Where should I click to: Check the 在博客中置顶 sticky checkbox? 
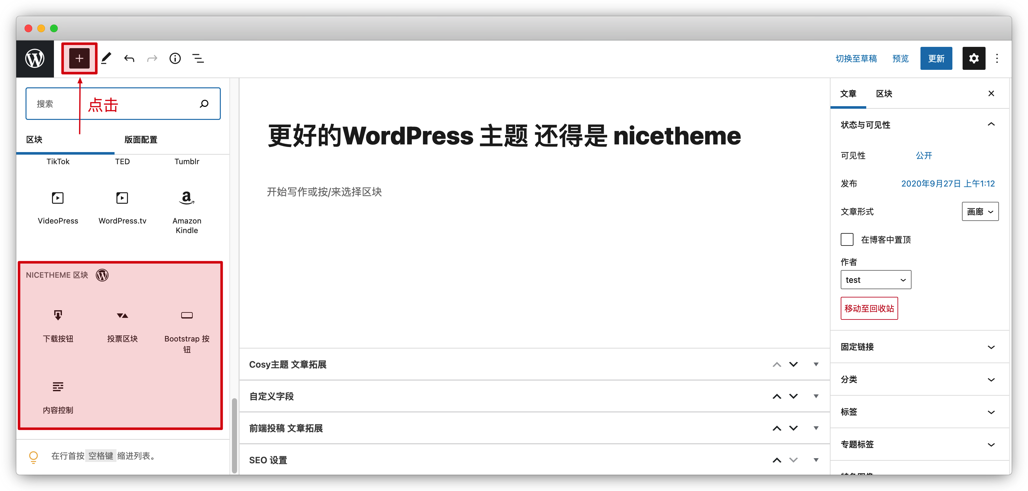847,239
